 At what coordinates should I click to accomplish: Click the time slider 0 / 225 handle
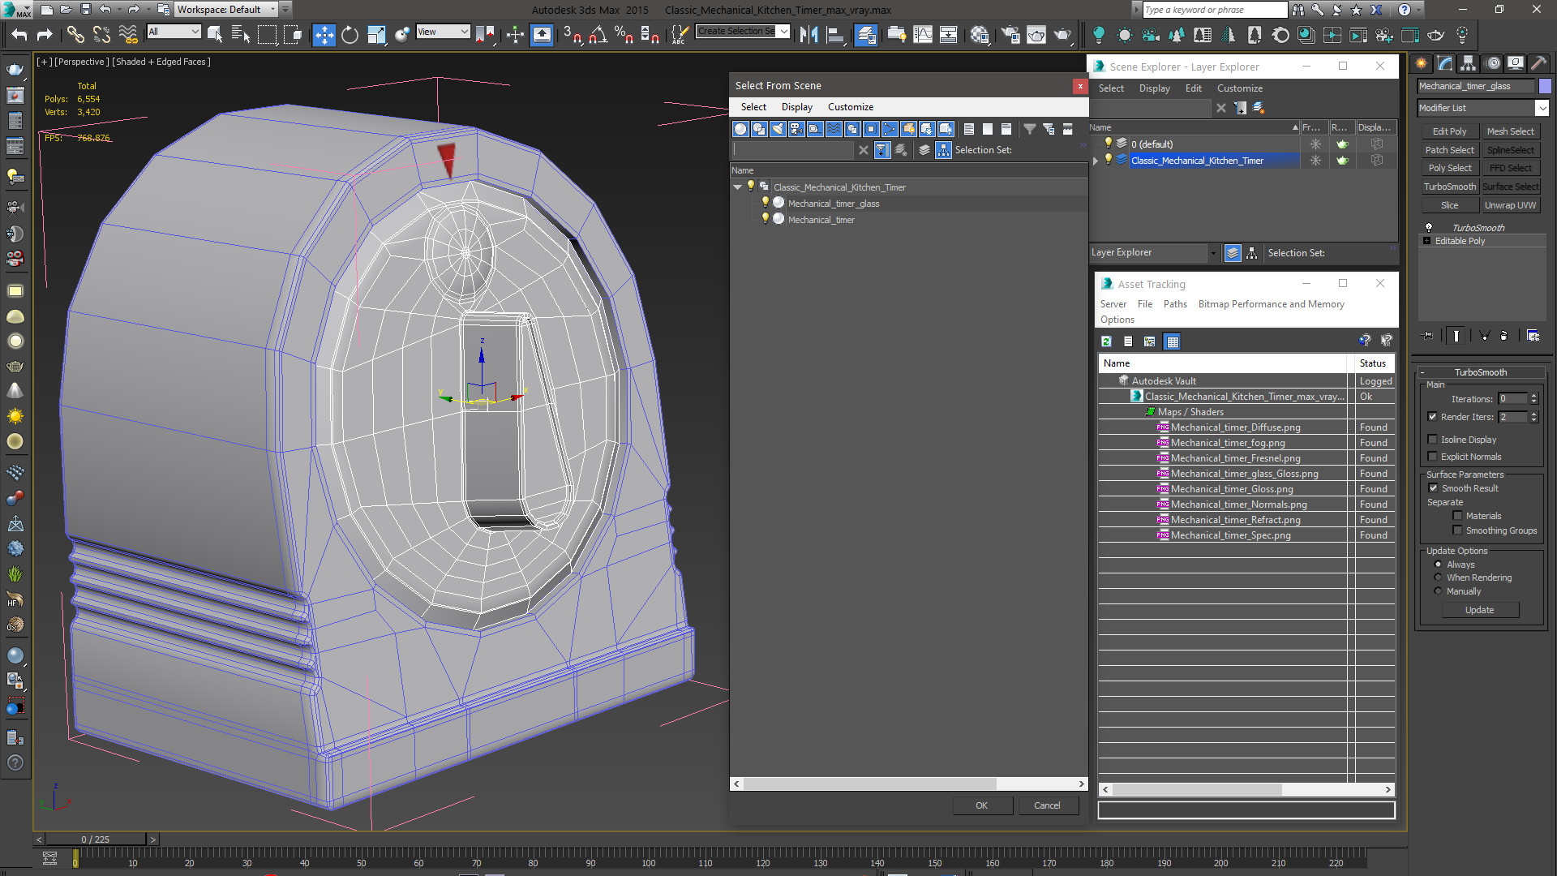tap(95, 839)
